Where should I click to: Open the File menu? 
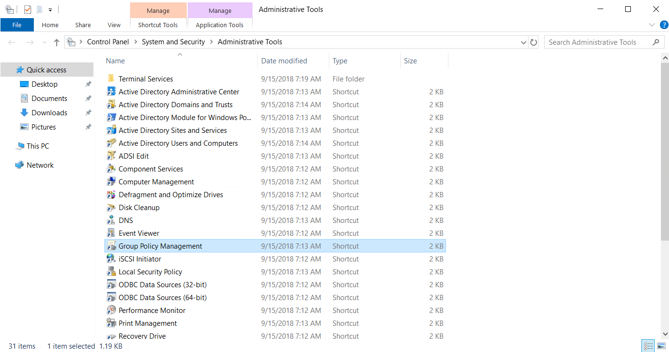point(17,25)
